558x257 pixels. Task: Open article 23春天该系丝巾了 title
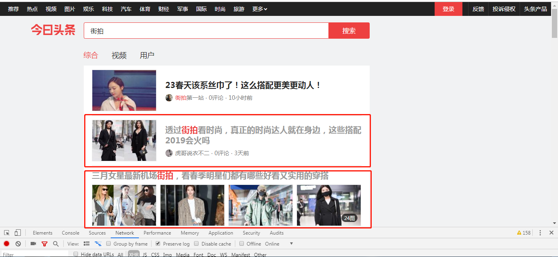[x=243, y=85]
